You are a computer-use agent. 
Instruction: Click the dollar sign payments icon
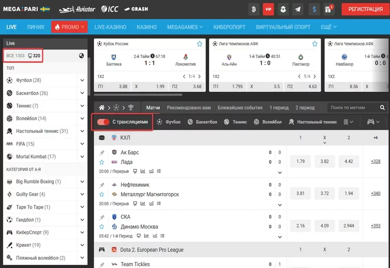[314, 9]
